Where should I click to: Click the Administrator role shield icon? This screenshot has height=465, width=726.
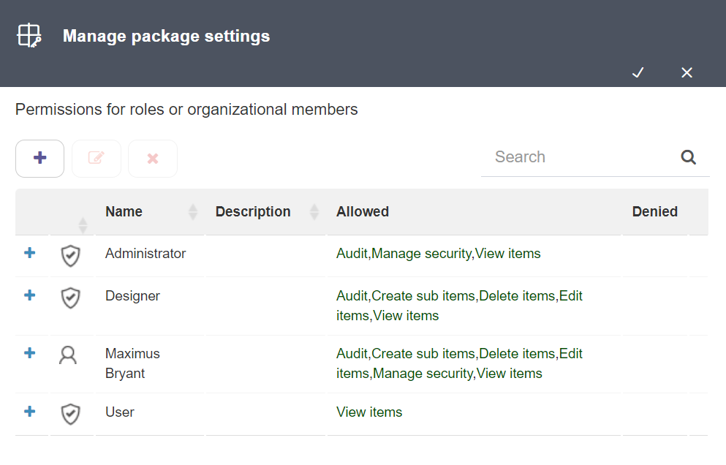70,256
